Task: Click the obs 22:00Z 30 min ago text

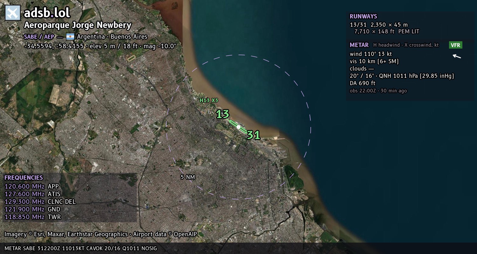Action: click(378, 91)
